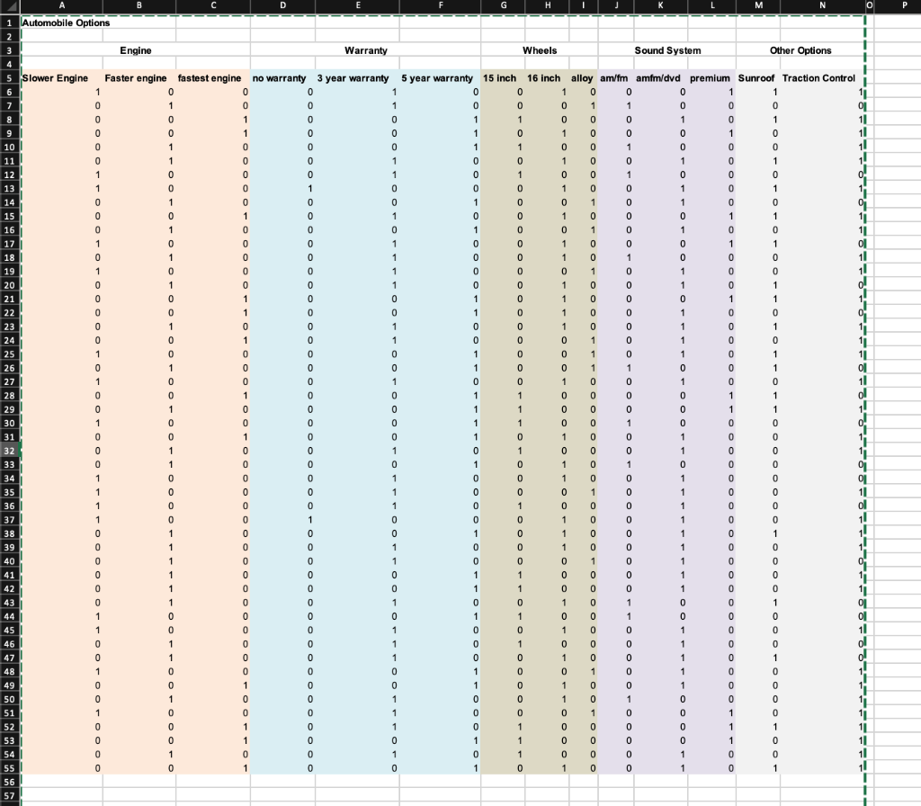921x806 pixels.
Task: Click the 'Traction Control' column label
Action: point(818,78)
